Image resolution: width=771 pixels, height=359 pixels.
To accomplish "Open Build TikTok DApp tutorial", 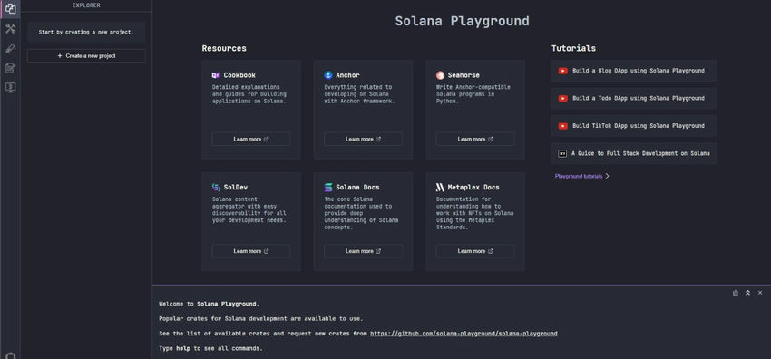I will pyautogui.click(x=634, y=126).
